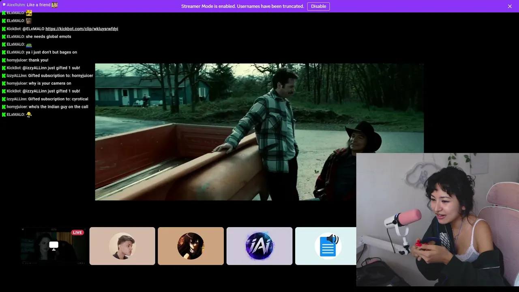Screen dimensions: 519x292
Task: Click the chat message 'ya i just don't but bages on'
Action: click(x=51, y=52)
